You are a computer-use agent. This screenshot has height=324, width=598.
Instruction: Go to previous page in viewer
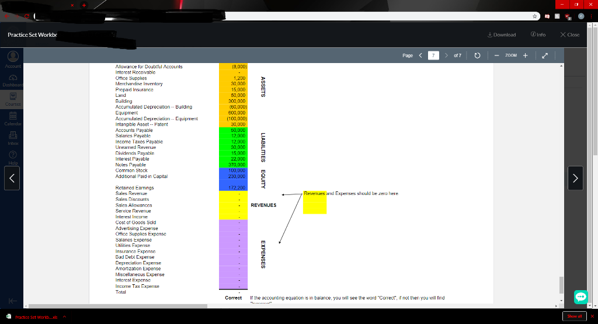point(420,55)
